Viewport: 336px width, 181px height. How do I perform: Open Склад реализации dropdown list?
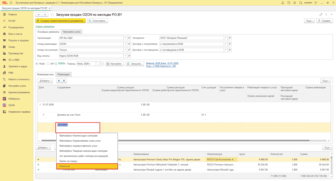125,44
